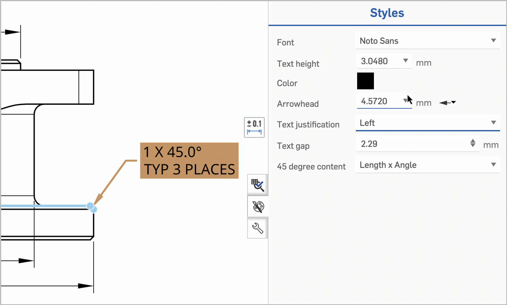Click the black Color swatch

pos(365,81)
